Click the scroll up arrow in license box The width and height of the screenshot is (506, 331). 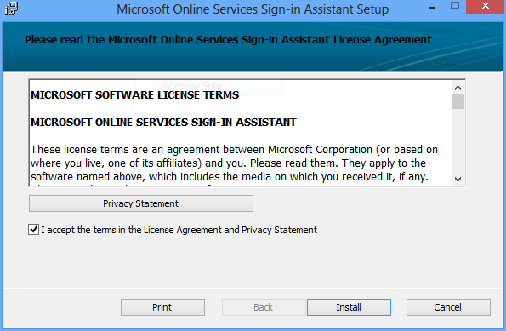pyautogui.click(x=458, y=88)
